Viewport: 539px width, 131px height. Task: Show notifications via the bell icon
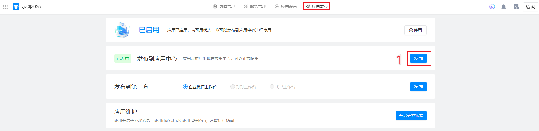(x=504, y=7)
